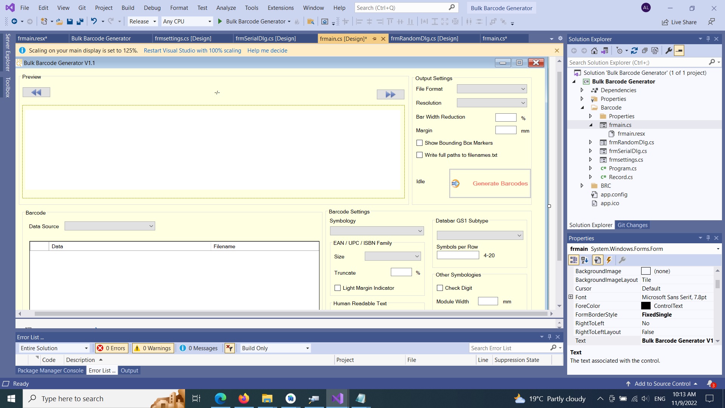Screen dimensions: 725x408
Task: Click the Generate Barcodes button
Action: pyautogui.click(x=490, y=184)
